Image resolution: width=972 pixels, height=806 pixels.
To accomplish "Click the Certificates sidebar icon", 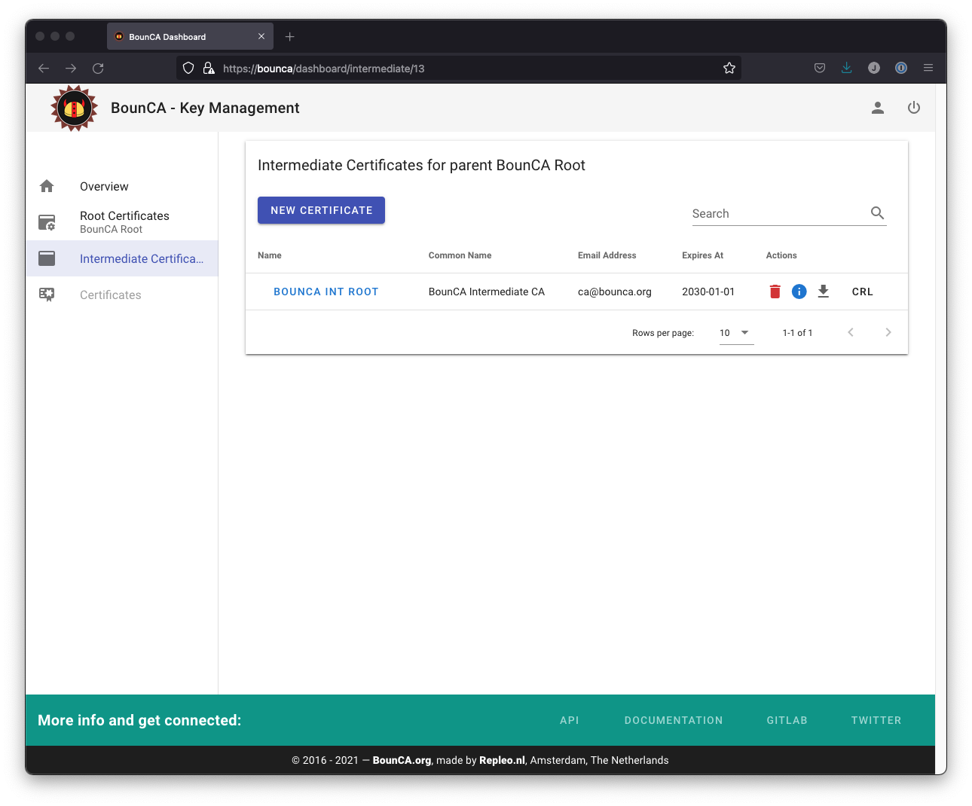I will (x=47, y=295).
